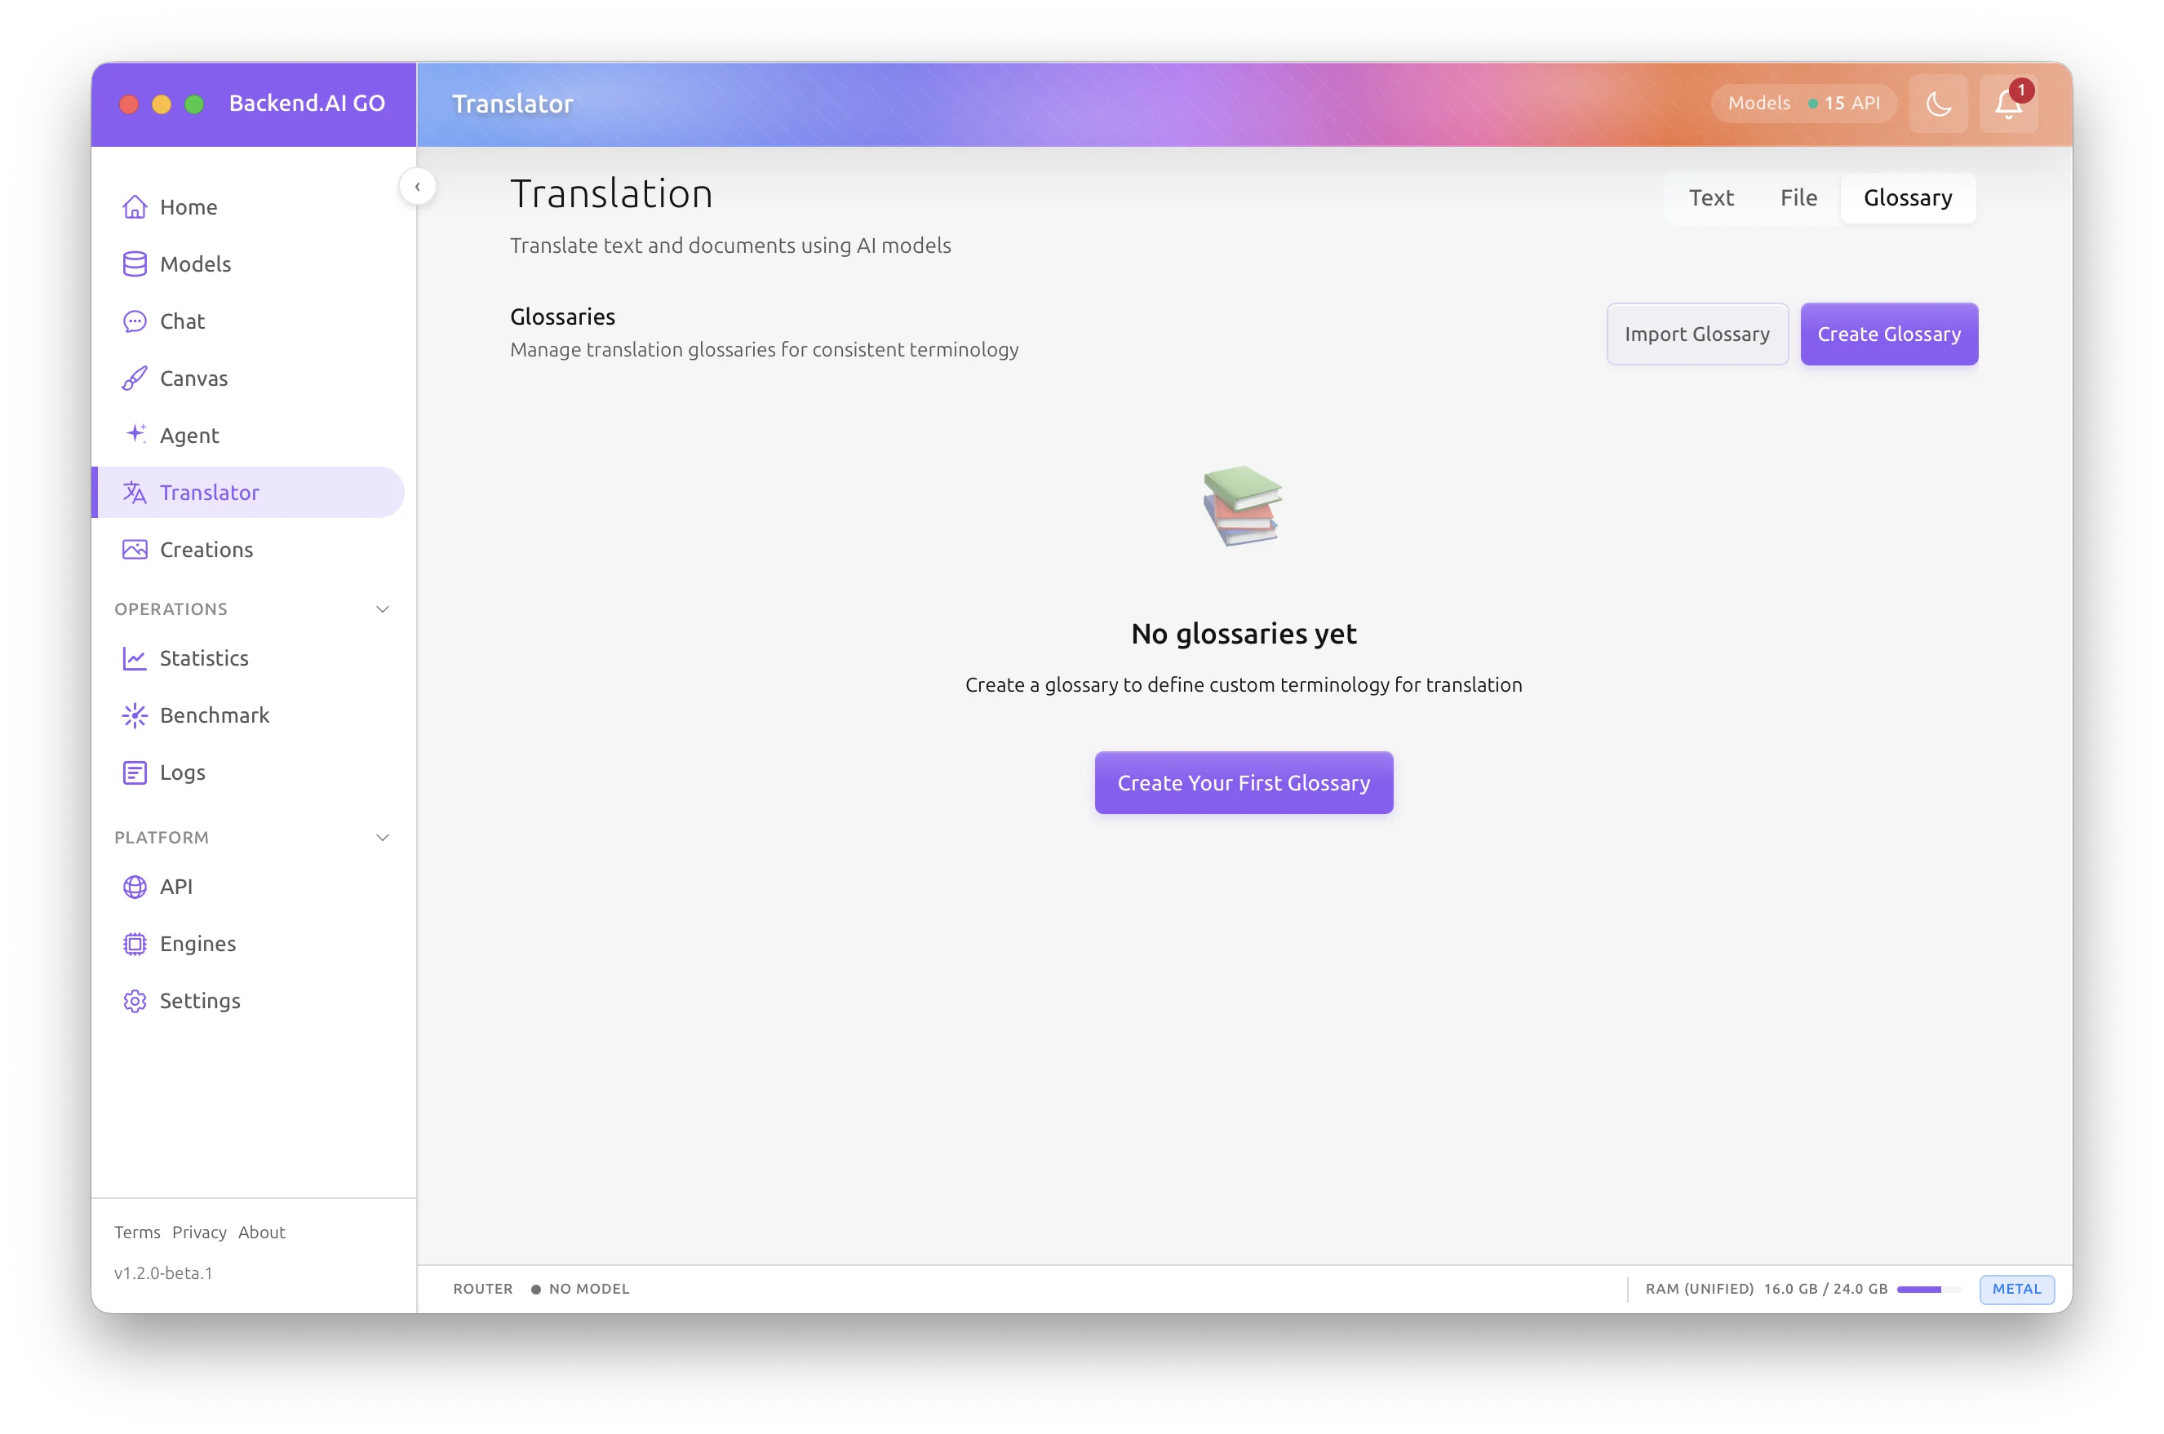Open Agent via sparkle icon
This screenshot has height=1434, width=2164.
point(135,435)
